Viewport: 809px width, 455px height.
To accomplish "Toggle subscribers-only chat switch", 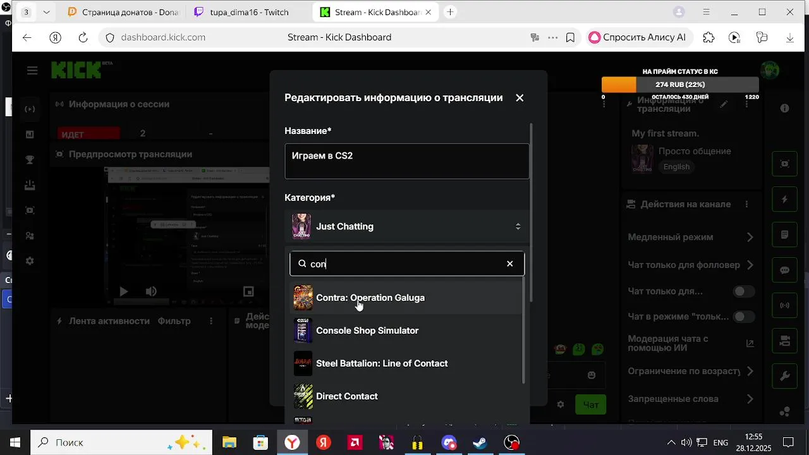I will [744, 291].
